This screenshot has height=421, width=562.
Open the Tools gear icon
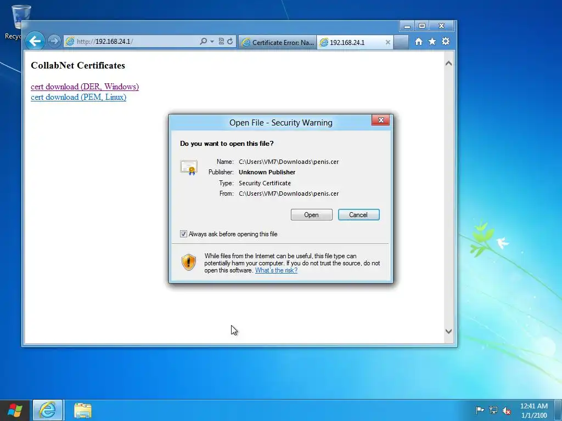click(446, 42)
